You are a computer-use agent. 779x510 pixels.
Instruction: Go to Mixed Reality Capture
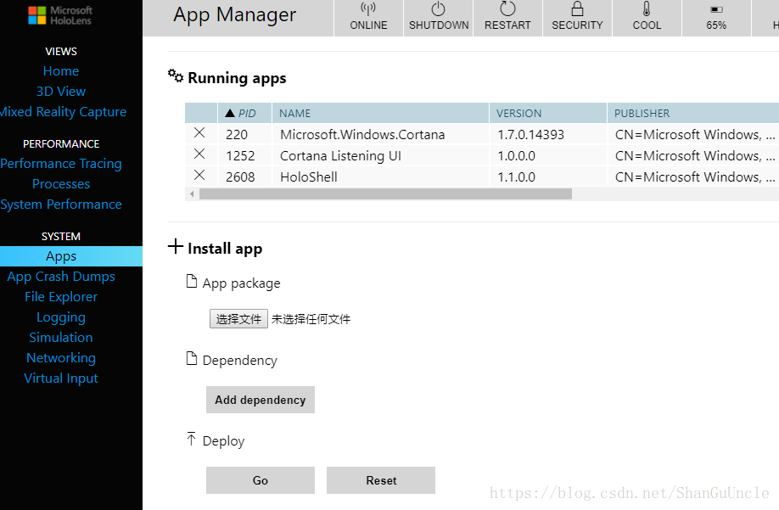63,112
